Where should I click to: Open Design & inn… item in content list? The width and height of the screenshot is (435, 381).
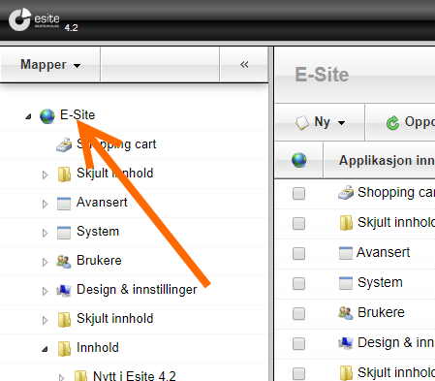click(x=395, y=342)
